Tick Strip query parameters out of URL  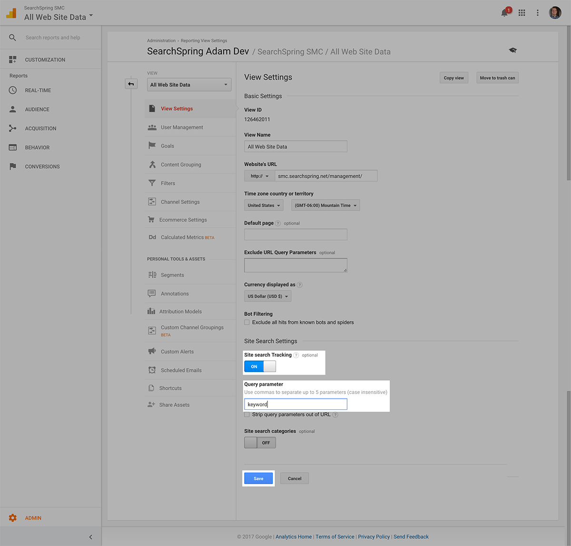pos(247,415)
